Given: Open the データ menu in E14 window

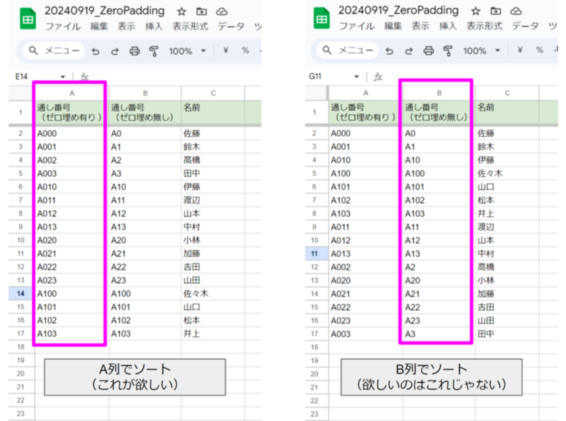Looking at the screenshot, I should tap(231, 27).
